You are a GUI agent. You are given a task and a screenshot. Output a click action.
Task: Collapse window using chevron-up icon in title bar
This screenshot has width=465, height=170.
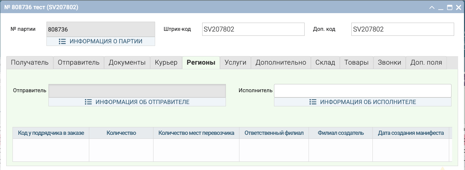(432, 7)
